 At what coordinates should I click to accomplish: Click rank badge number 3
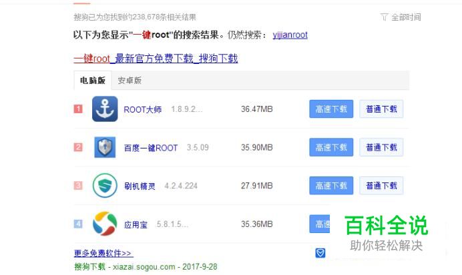(x=78, y=185)
